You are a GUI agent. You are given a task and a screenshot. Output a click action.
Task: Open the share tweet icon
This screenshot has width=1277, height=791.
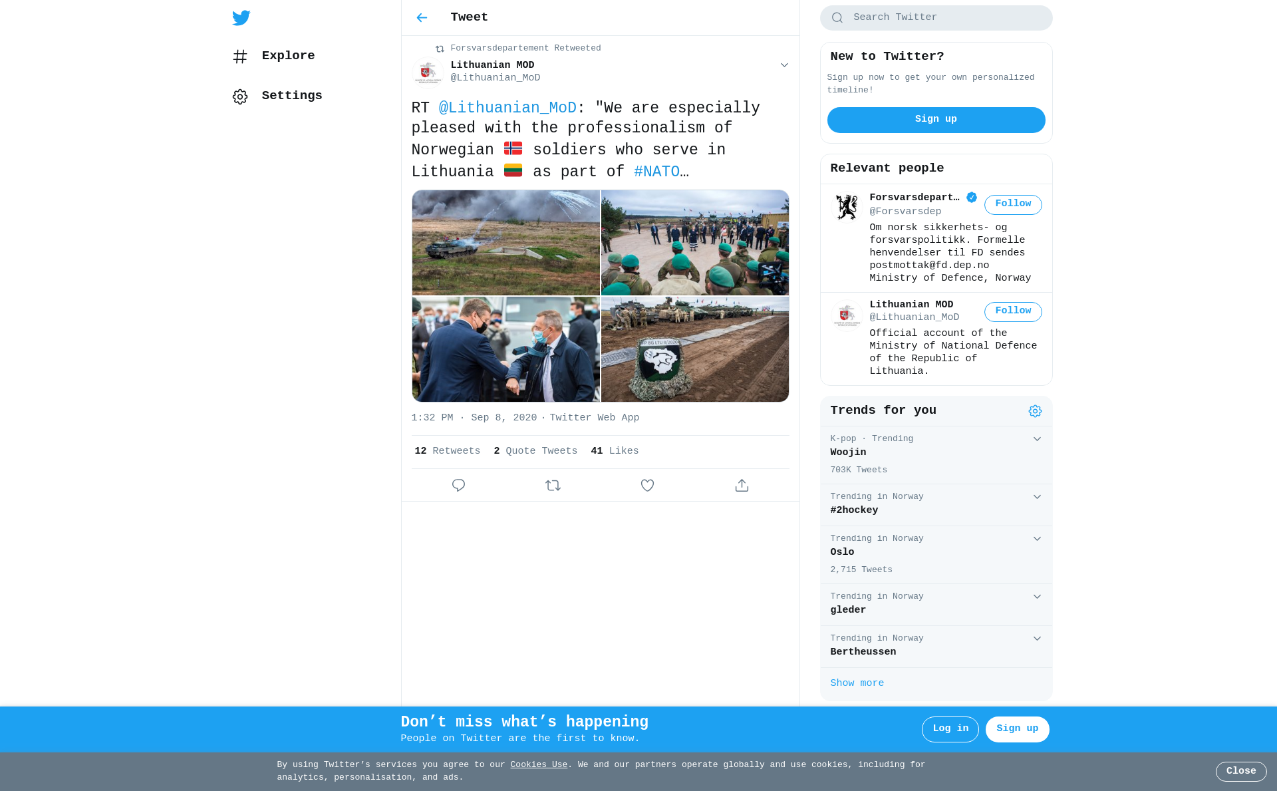(742, 486)
